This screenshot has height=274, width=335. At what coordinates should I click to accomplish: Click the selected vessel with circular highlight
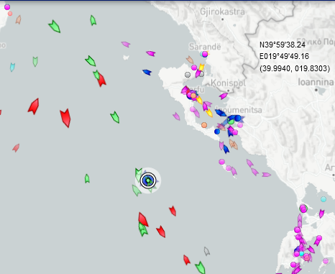(x=148, y=181)
